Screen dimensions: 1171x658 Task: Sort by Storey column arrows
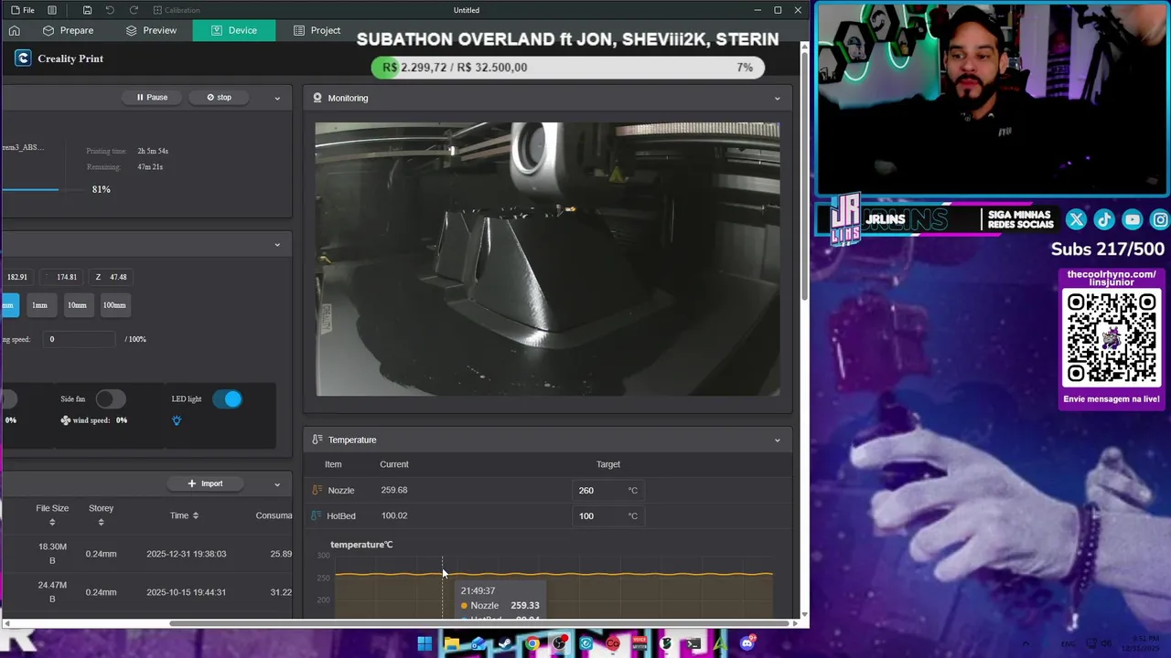[x=101, y=523]
